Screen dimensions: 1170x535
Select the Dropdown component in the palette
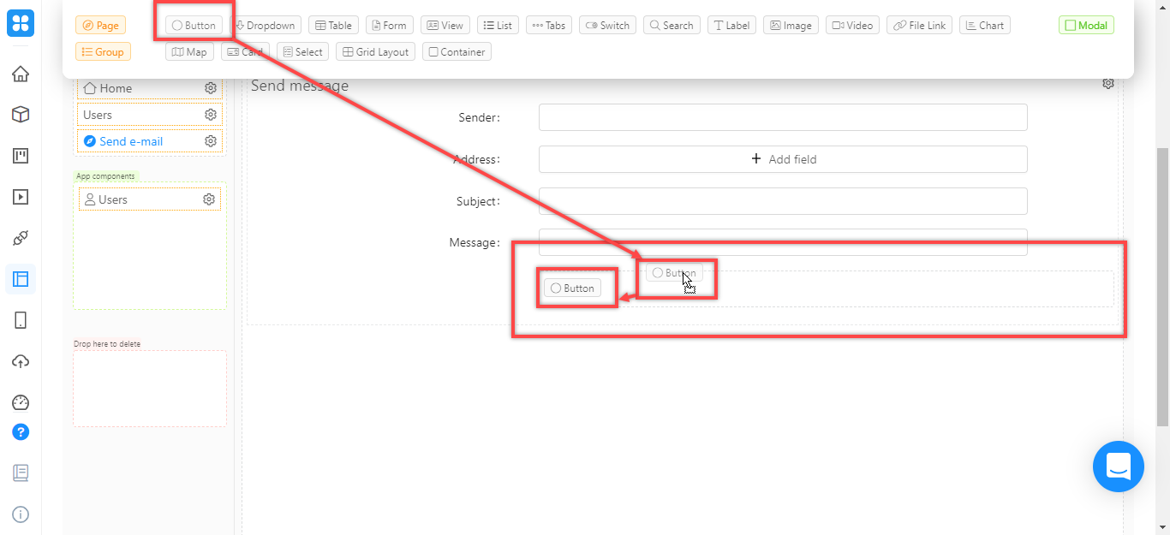[x=266, y=25]
